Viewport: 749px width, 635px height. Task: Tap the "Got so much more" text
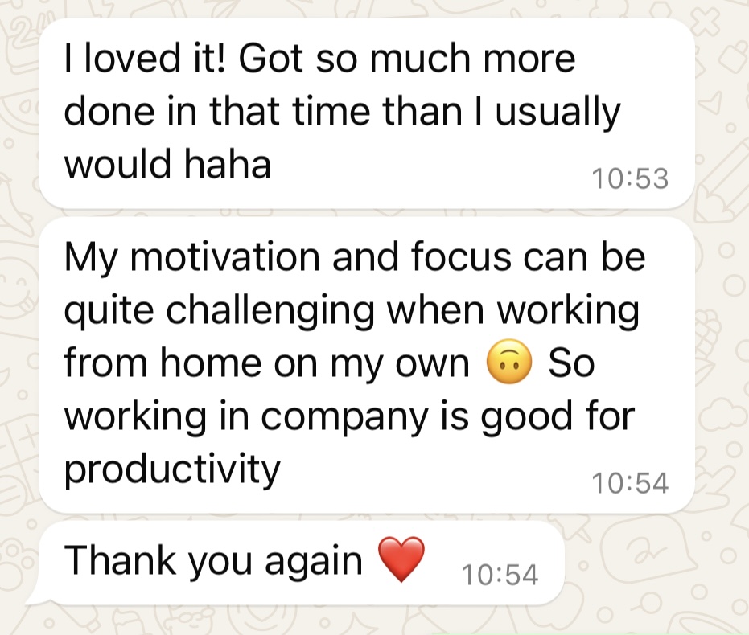408,61
